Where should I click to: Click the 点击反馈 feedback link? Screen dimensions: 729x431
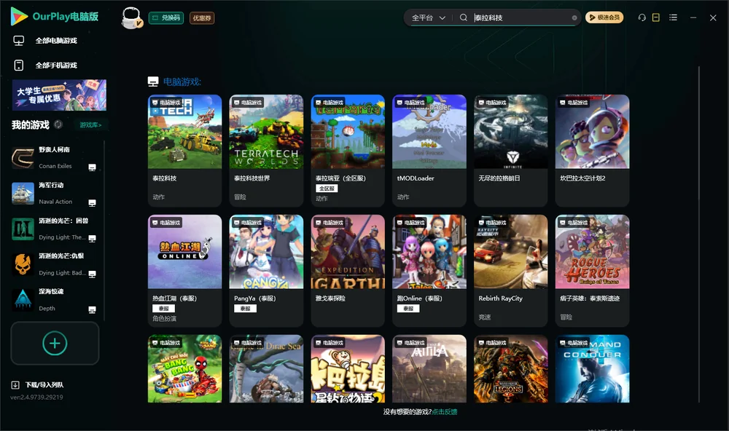(445, 411)
